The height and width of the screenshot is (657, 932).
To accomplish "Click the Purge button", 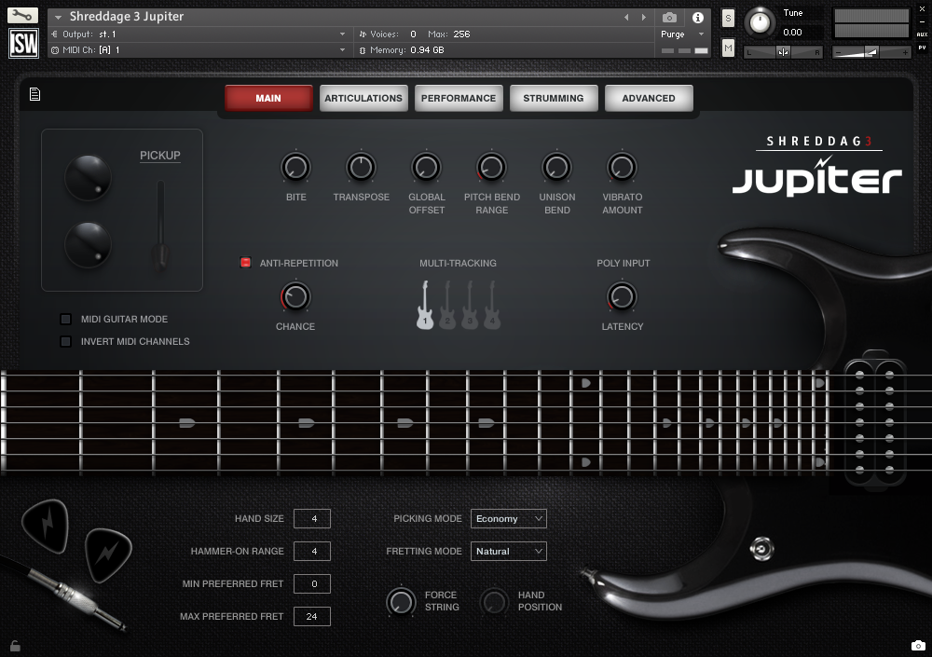I will coord(672,33).
